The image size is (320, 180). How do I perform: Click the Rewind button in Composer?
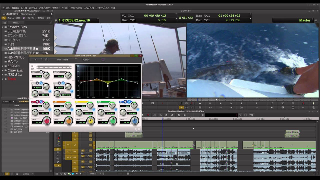(200, 103)
